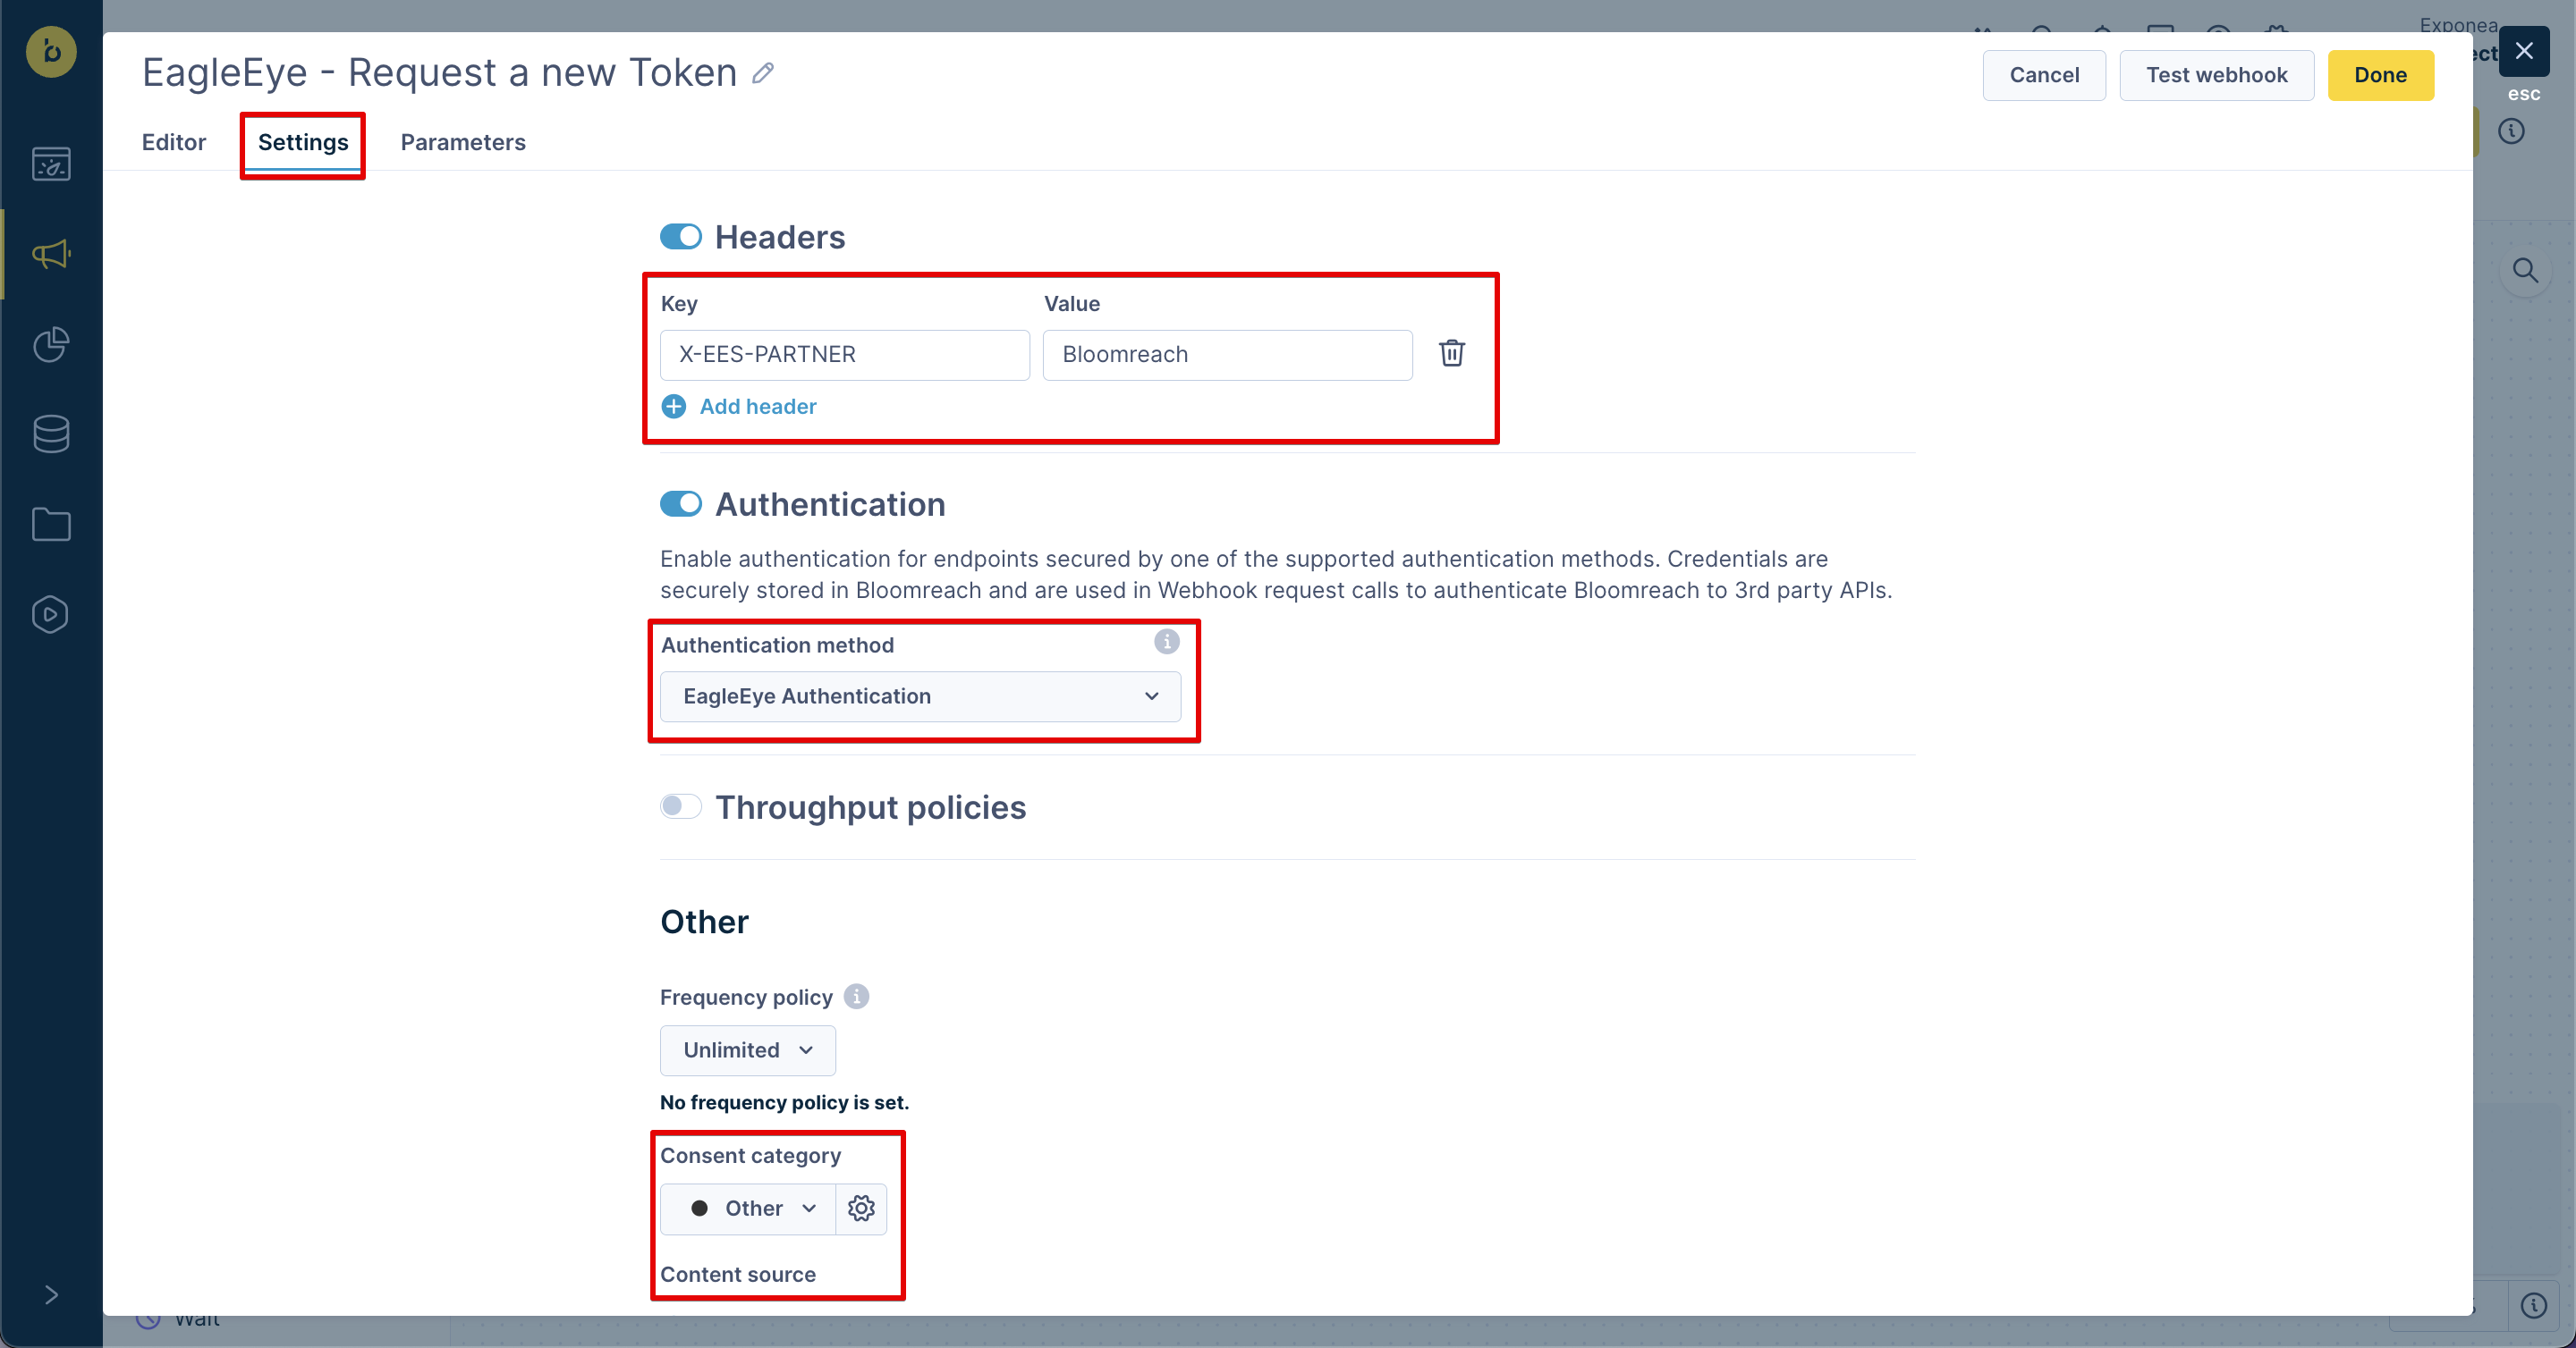Open Analyses pie chart icon in sidebar
Viewport: 2576px width, 1348px height.
(x=51, y=344)
